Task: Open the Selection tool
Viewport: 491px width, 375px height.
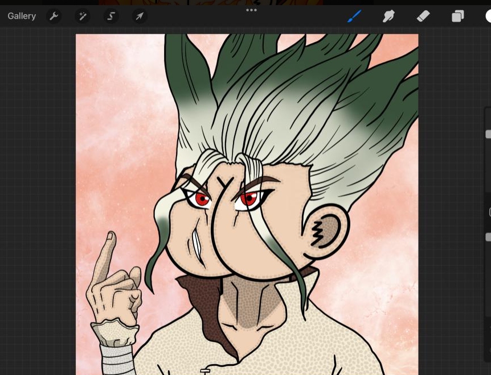Action: pos(111,16)
